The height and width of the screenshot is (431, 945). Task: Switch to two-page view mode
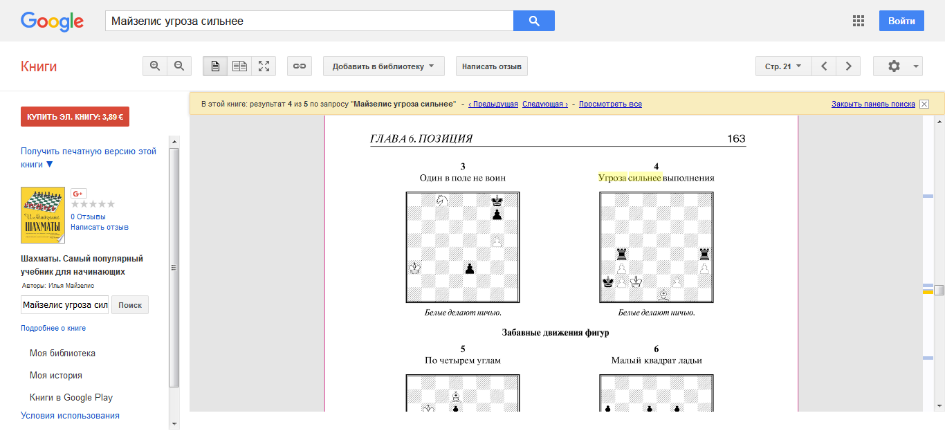[239, 66]
